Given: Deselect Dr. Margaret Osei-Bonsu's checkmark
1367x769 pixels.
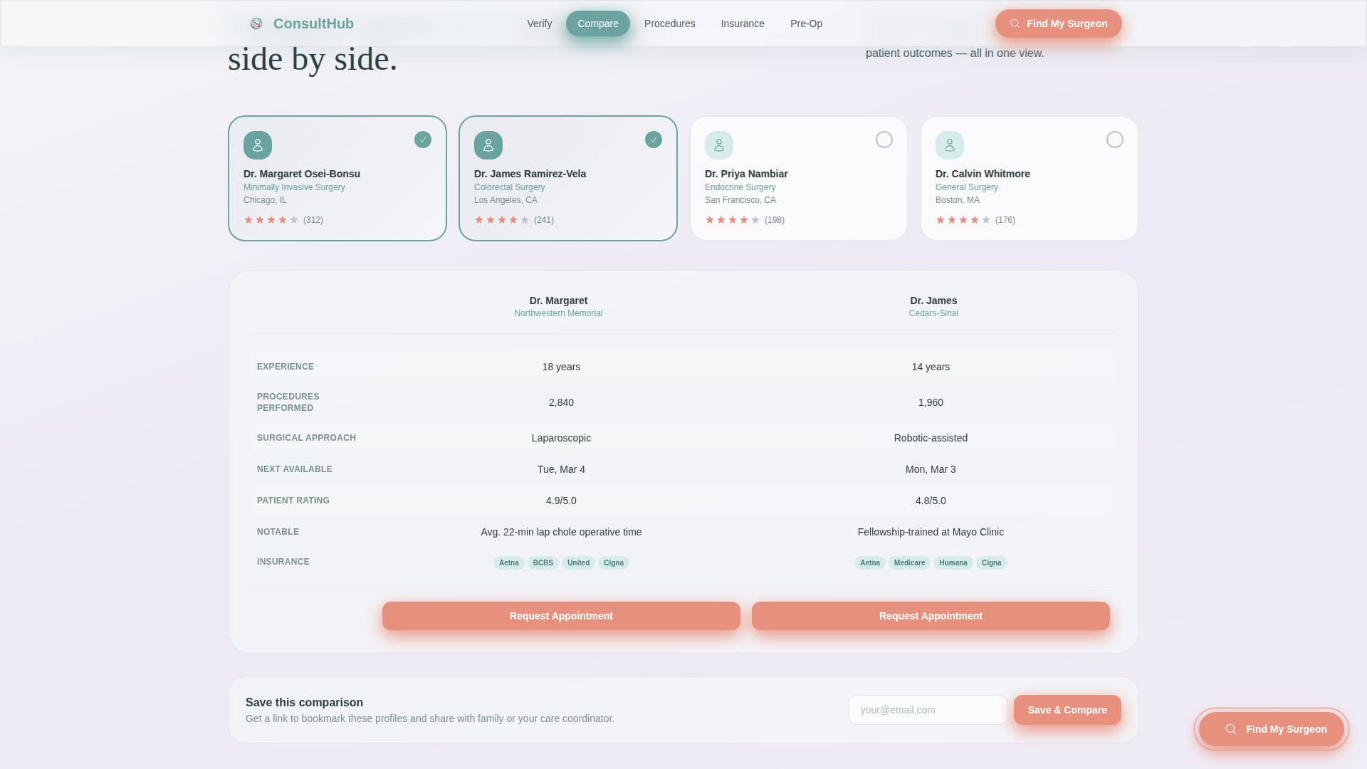Looking at the screenshot, I should point(423,140).
